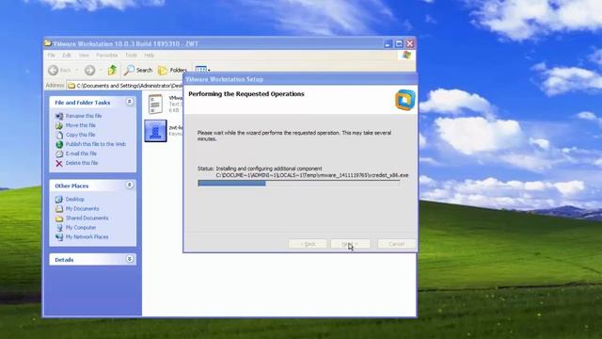
Task: Click Delete this file link
Action: coord(82,163)
